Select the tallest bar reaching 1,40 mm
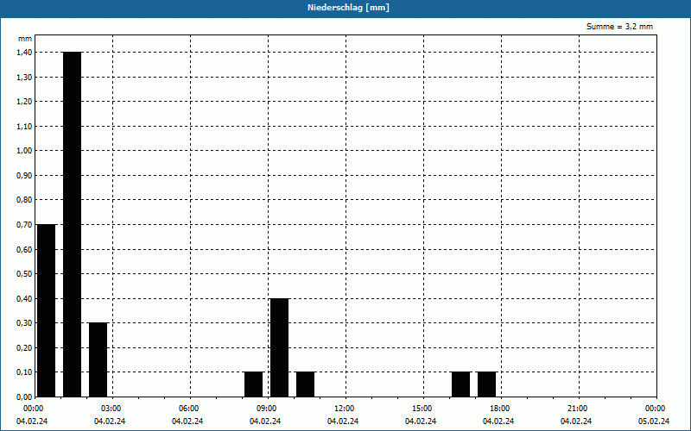 click(73, 224)
